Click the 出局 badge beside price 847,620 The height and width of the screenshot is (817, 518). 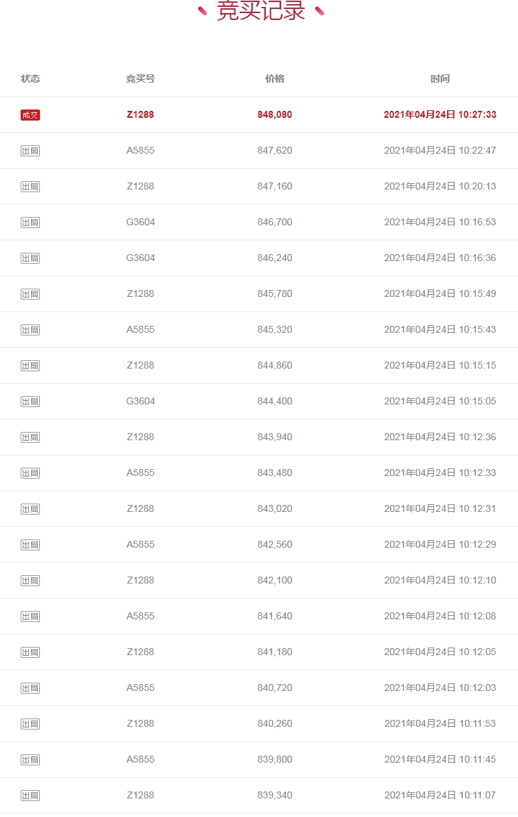click(30, 151)
